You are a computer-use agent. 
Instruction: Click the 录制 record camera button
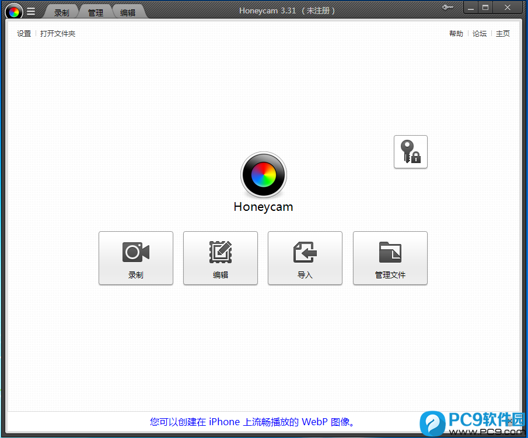136,258
